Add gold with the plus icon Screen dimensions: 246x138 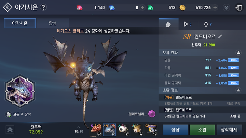215,8
